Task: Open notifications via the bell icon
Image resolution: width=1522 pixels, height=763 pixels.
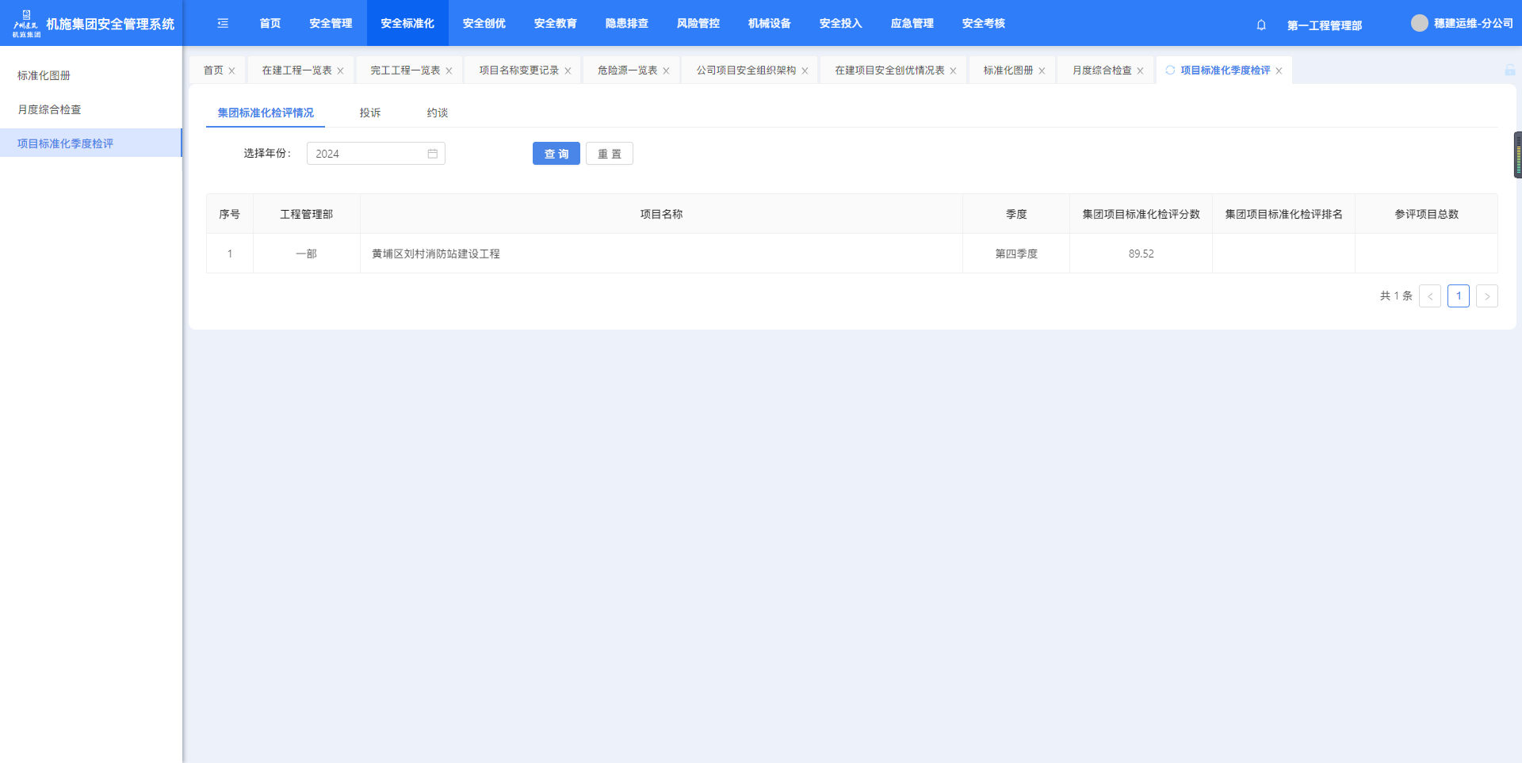Action: (1261, 25)
